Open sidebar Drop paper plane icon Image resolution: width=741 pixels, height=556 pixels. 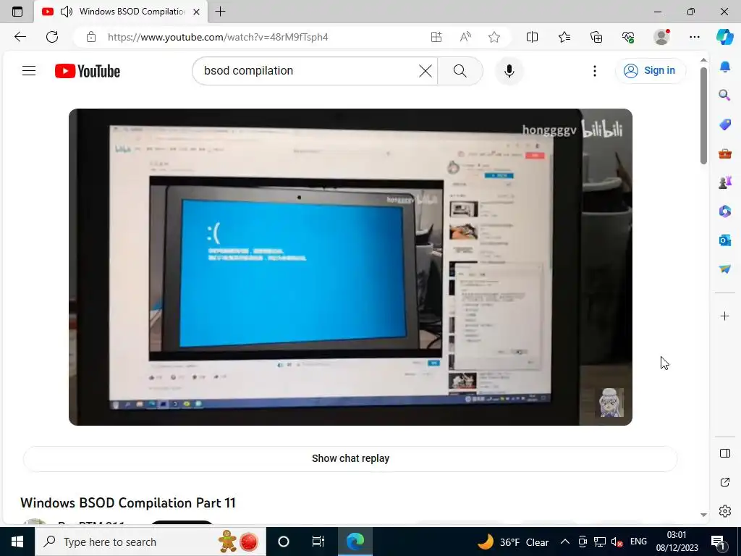point(725,269)
